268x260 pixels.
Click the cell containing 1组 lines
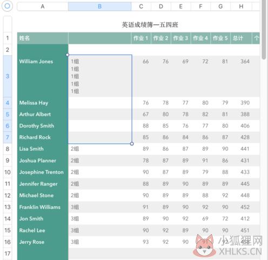pos(100,76)
